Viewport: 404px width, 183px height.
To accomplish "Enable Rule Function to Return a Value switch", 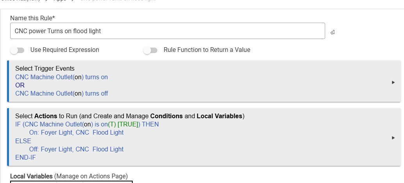I will (x=150, y=50).
